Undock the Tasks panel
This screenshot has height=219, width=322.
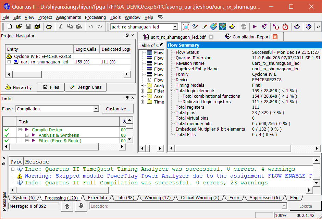coord(127,98)
